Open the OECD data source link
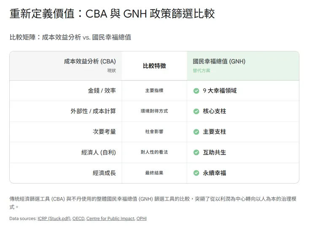312x230 pixels. [x=78, y=219]
